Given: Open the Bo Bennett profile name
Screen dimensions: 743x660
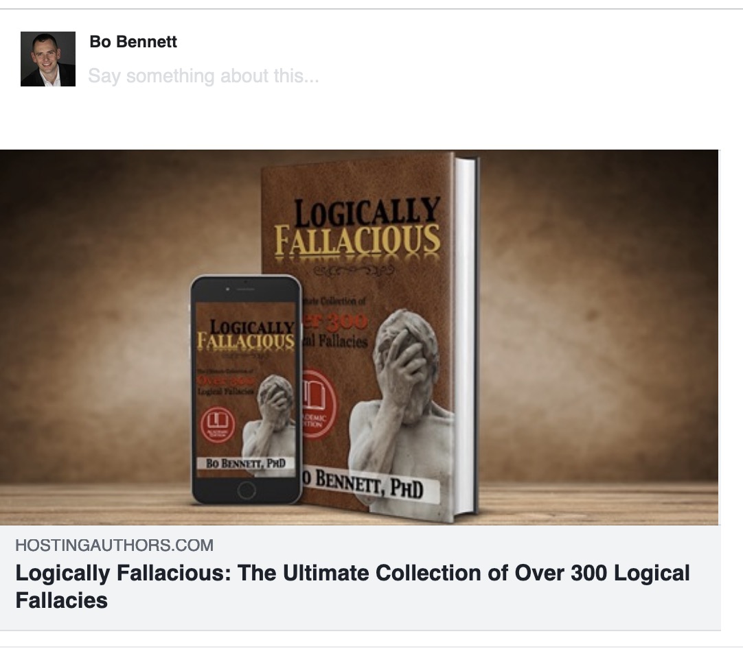Looking at the screenshot, I should (133, 42).
